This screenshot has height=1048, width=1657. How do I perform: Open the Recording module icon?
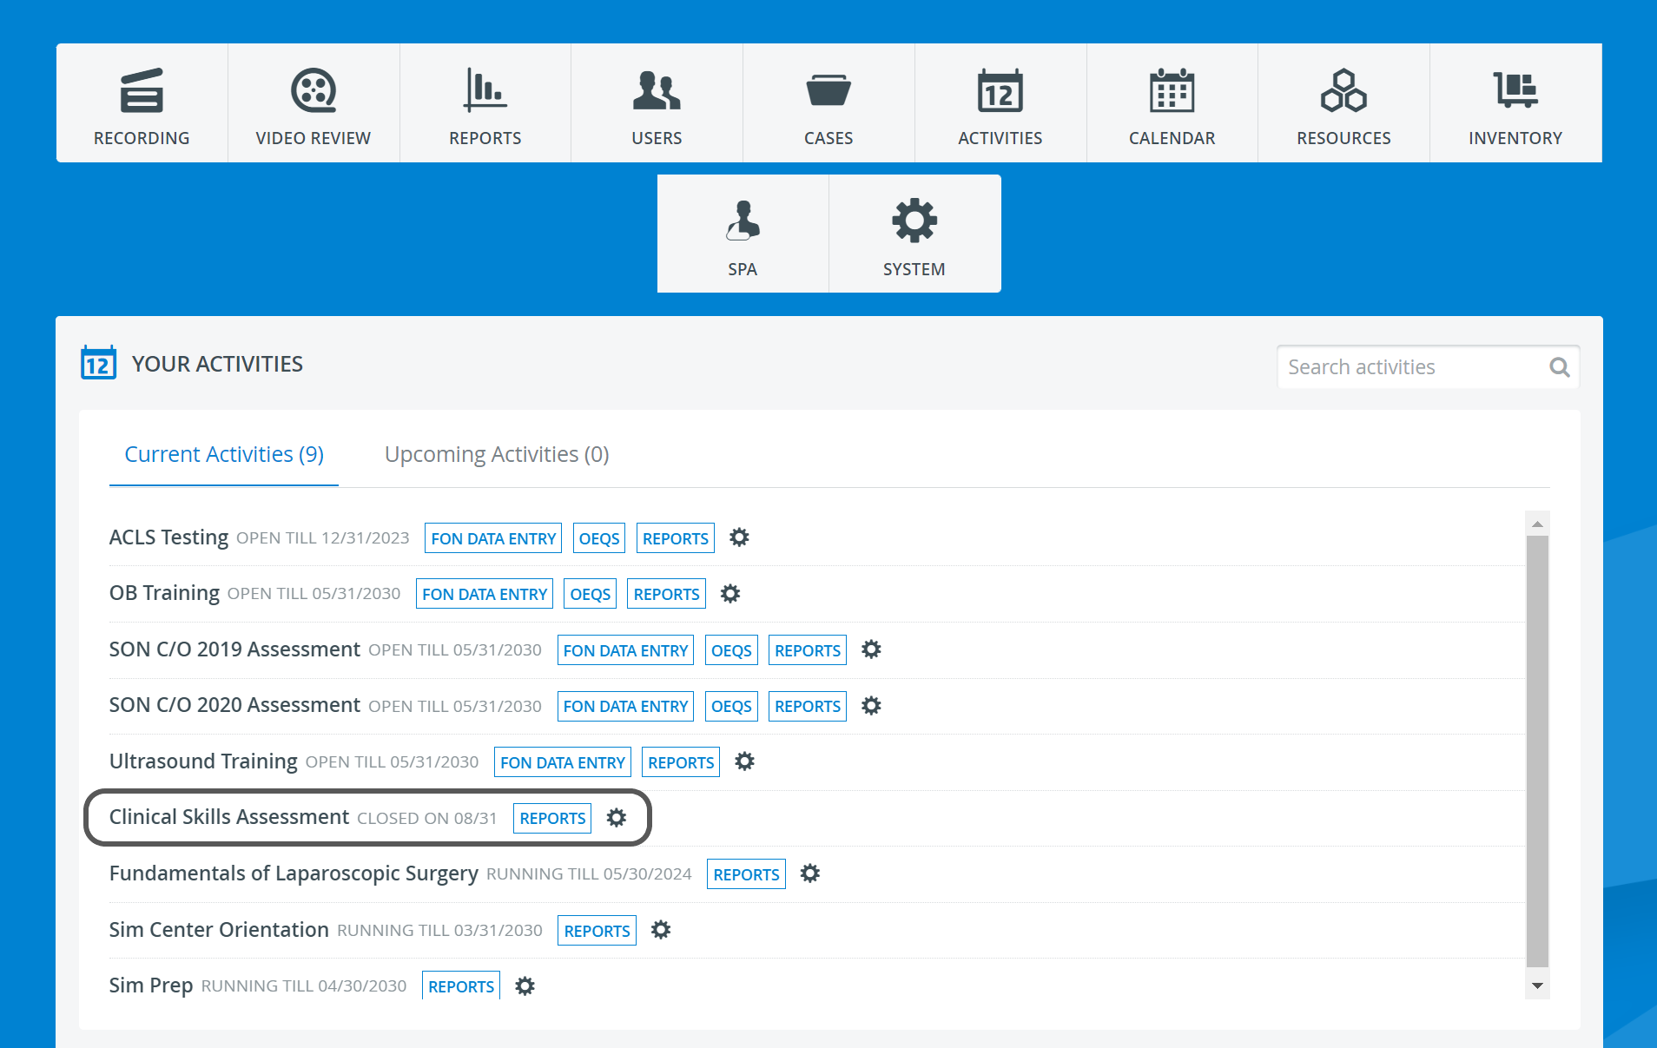(x=142, y=90)
